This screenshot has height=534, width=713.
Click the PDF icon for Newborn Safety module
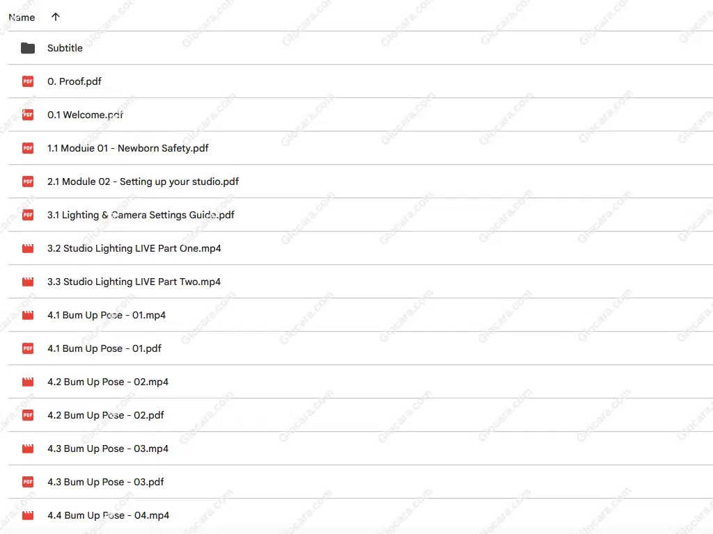click(x=28, y=148)
